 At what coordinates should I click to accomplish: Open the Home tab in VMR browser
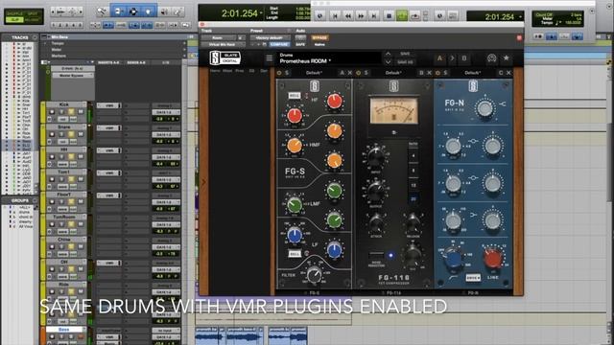point(215,71)
